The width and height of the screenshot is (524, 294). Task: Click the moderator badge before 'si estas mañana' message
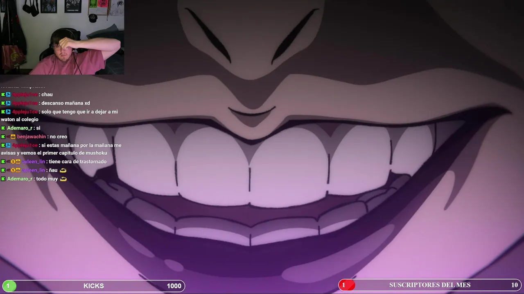[8, 145]
